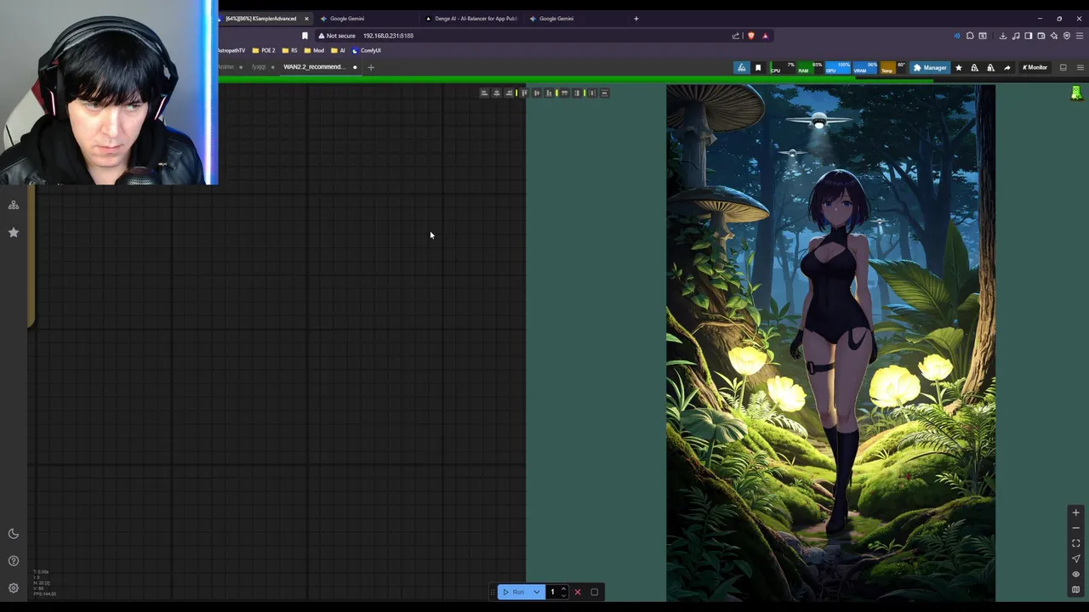The height and width of the screenshot is (612, 1089).
Task: Switch to WAN2.2_recommend workflow tab
Action: click(314, 67)
